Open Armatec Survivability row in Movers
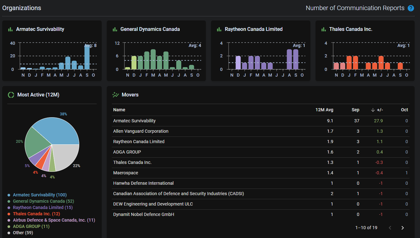This screenshot has width=420, height=238. click(x=261, y=121)
